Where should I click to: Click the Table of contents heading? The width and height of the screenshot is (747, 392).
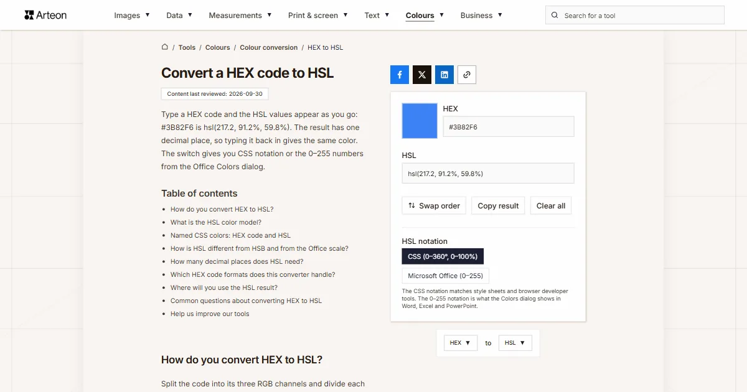199,193
